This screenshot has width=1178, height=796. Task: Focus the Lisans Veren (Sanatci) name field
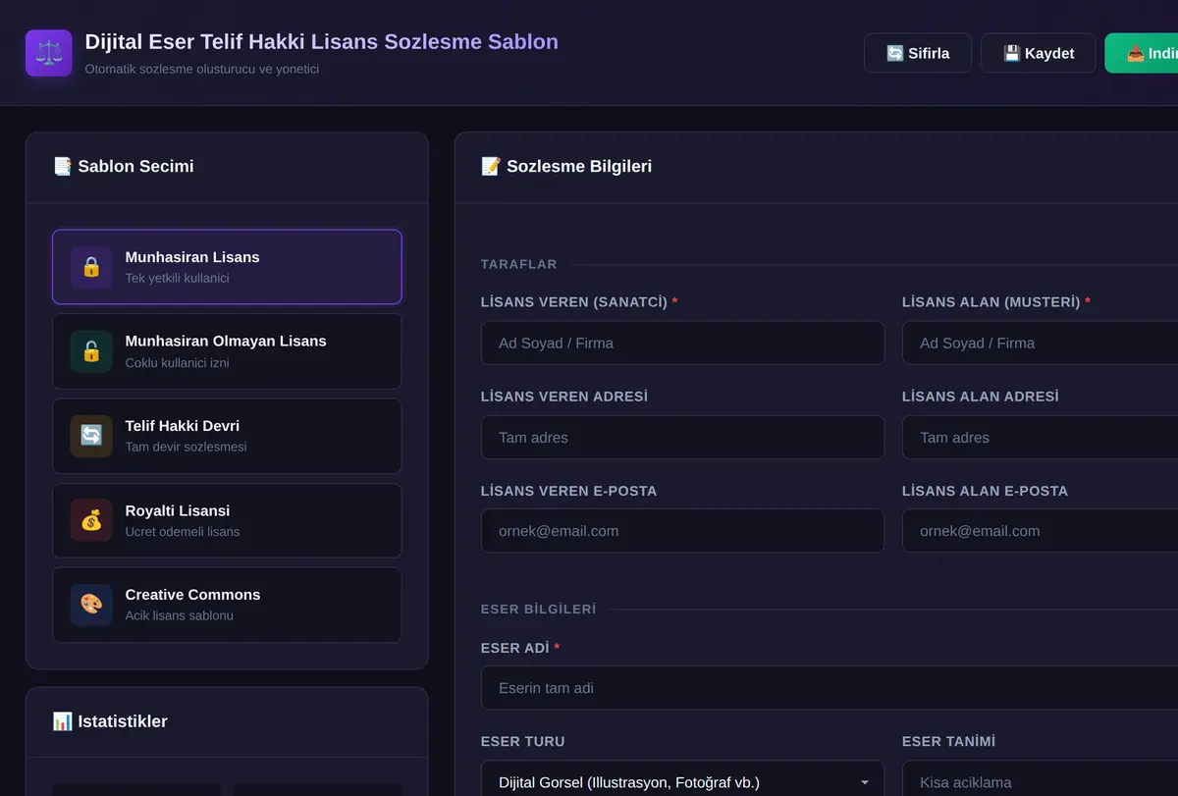(x=682, y=344)
